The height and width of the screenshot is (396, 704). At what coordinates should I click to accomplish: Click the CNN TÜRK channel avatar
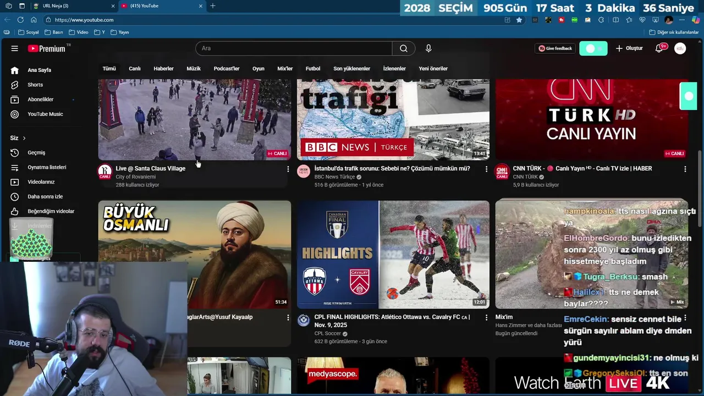502,172
